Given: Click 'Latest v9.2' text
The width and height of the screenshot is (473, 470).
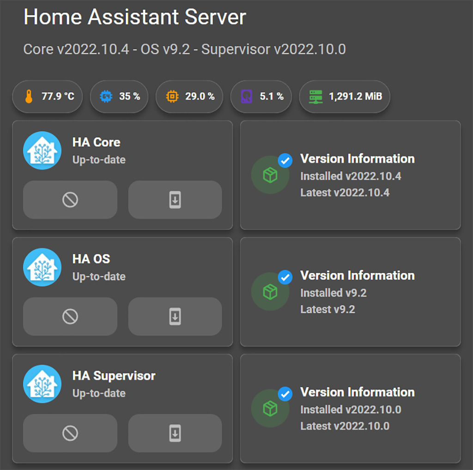Looking at the screenshot, I should click(327, 310).
